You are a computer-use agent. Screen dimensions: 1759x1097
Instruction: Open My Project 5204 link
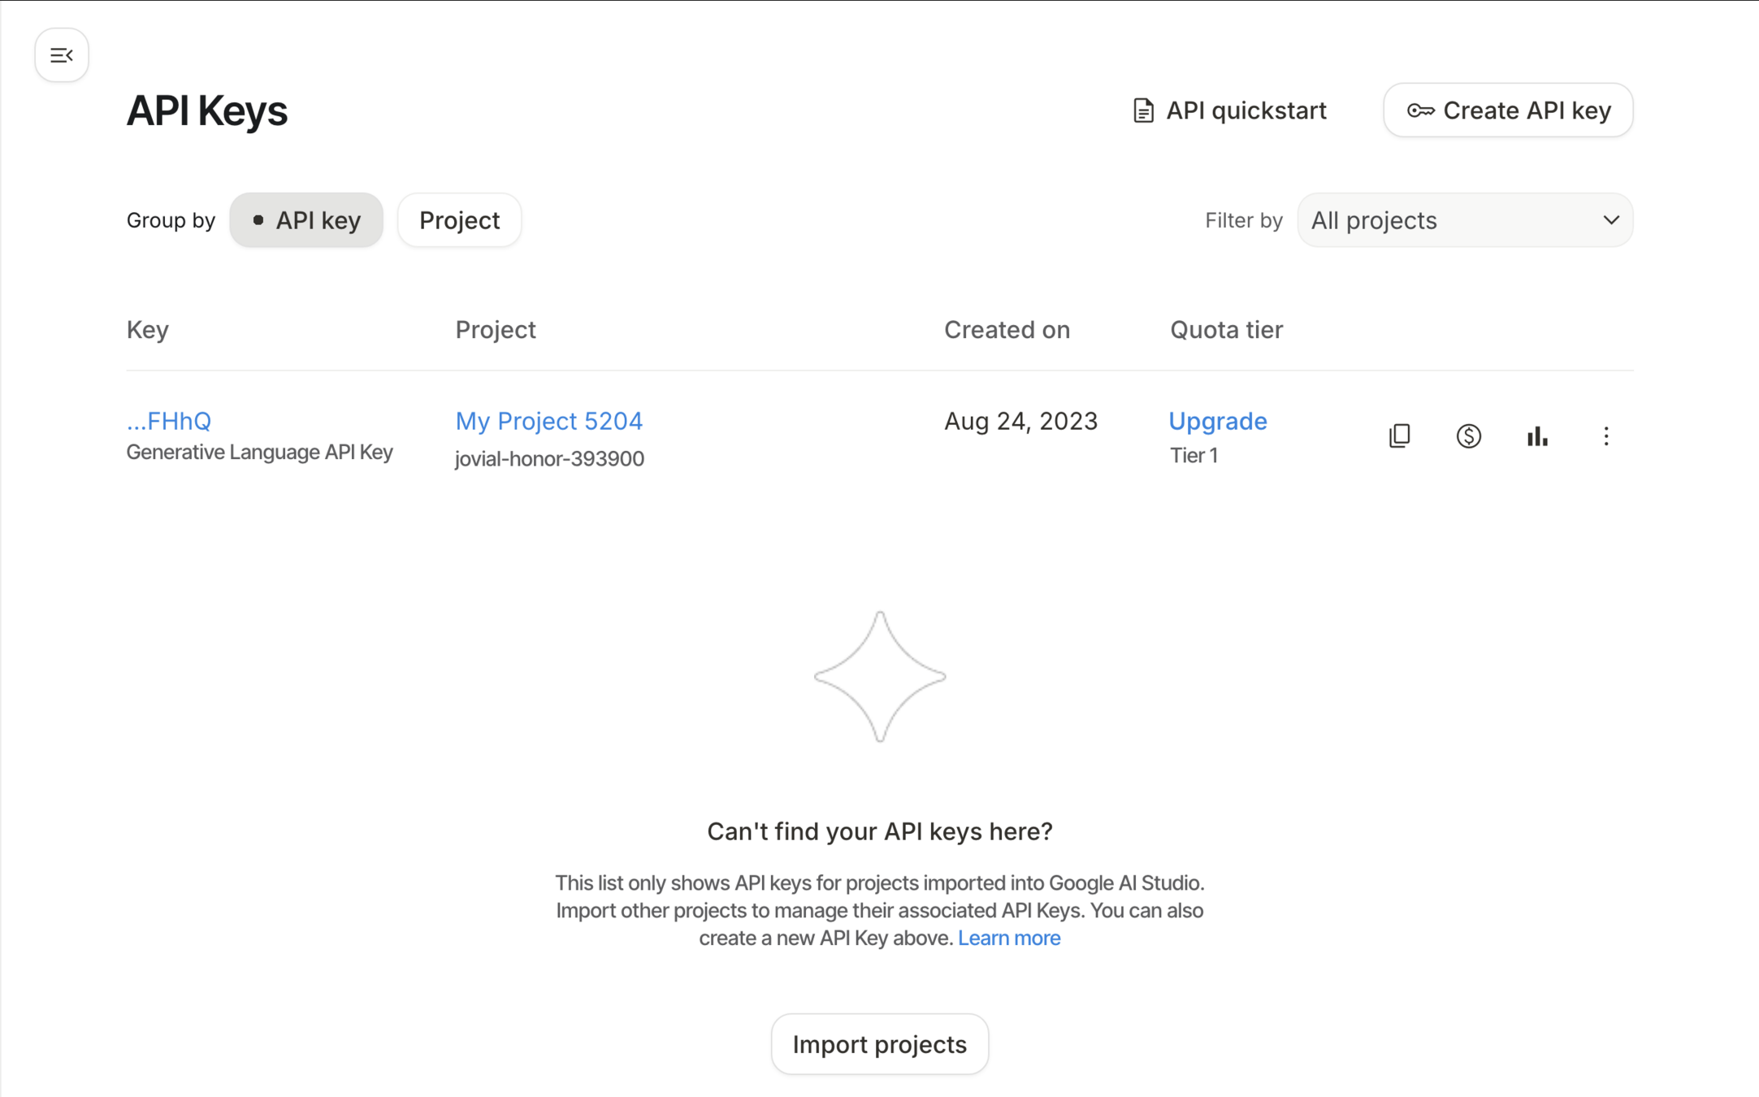(548, 421)
